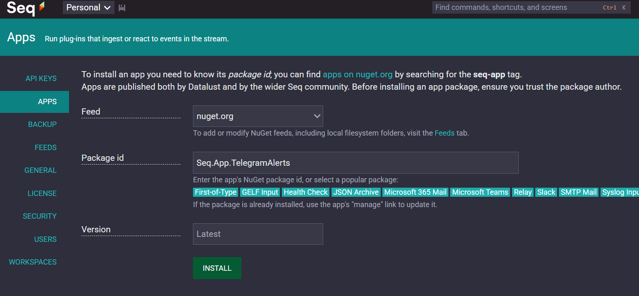
Task: Go to the BACKUP tab
Action: (42, 124)
